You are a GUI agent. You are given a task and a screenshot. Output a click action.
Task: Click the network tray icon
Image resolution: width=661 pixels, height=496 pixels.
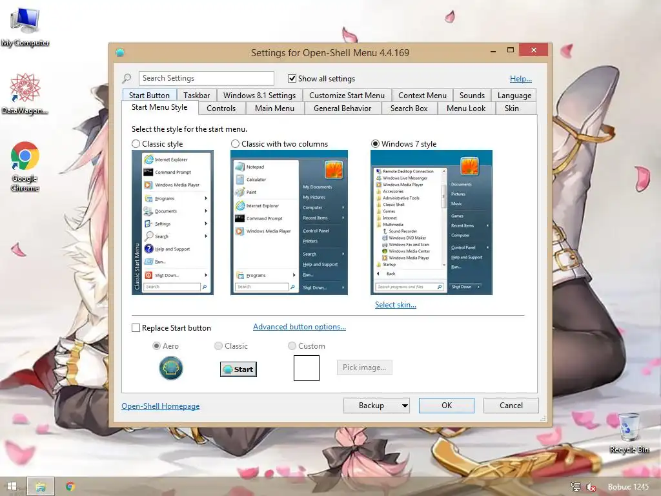[575, 487]
